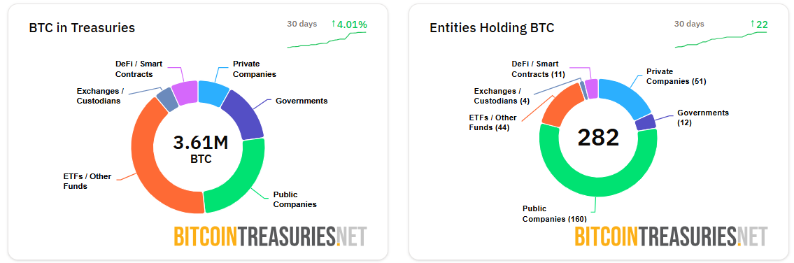Click the 30 days sparkline in BTC in Treasuries card
Screen dimensions: 794x263
327,40
